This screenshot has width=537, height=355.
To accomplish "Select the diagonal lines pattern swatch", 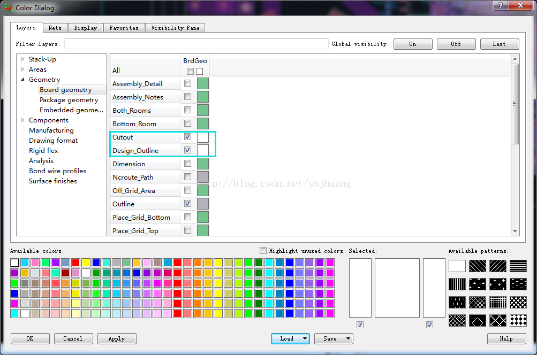I will click(478, 266).
